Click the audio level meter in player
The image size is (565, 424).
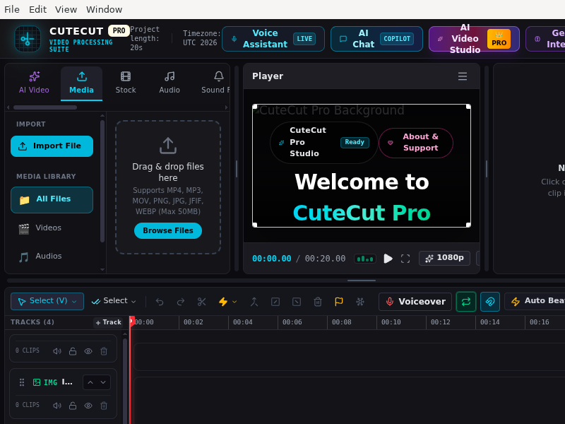click(x=365, y=259)
